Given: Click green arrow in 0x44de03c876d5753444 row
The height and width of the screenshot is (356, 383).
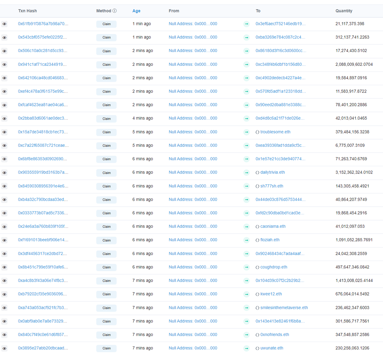Looking at the screenshot, I should [x=246, y=200].
